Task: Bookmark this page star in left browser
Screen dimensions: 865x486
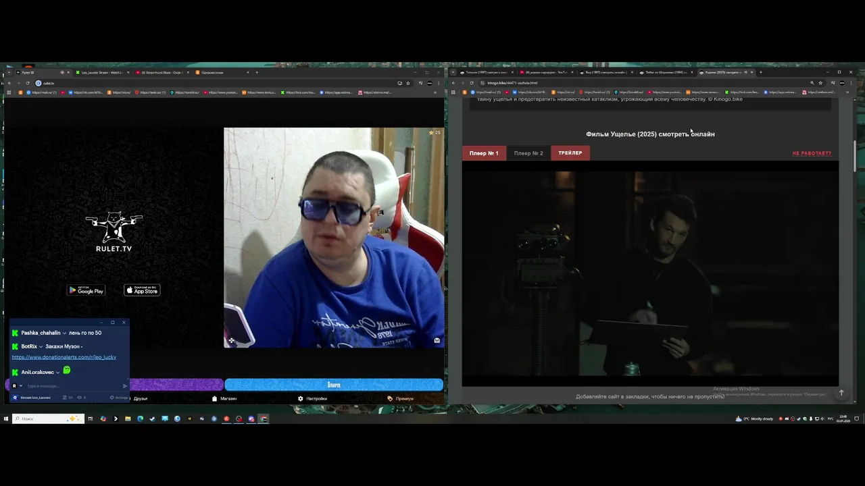Action: [x=408, y=83]
